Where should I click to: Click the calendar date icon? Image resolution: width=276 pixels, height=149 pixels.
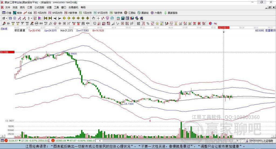(x=118, y=18)
